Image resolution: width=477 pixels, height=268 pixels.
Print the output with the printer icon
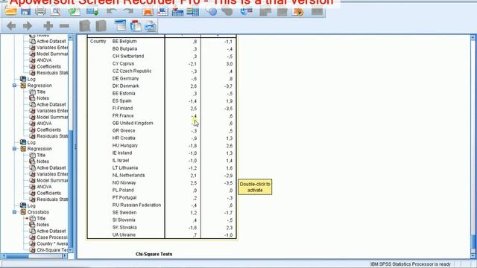pos(40,12)
